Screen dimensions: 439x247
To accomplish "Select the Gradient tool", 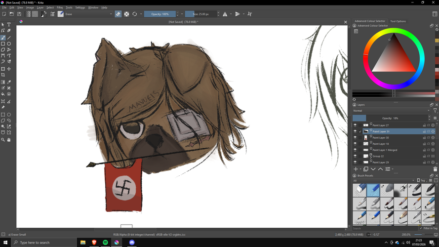I will click(3, 82).
